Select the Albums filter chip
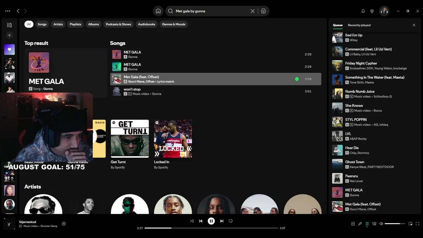The image size is (423, 238). tap(94, 24)
